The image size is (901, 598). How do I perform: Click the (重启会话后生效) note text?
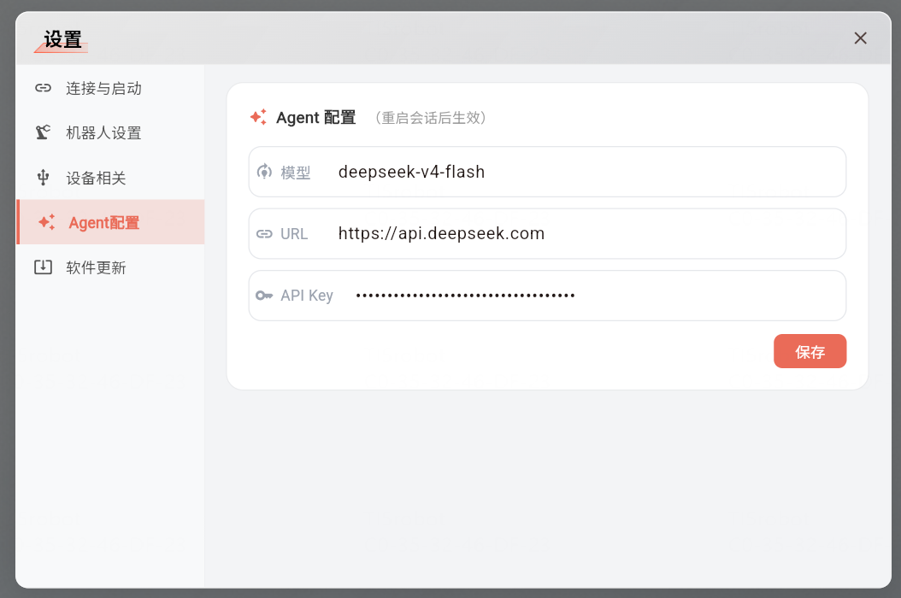[x=431, y=118]
